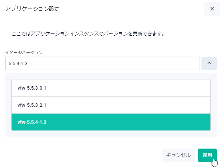Image resolution: width=222 pixels, height=167 pixels.
Task: Select vfw-5.5.3-0.1 from the version list
Action: point(111,88)
